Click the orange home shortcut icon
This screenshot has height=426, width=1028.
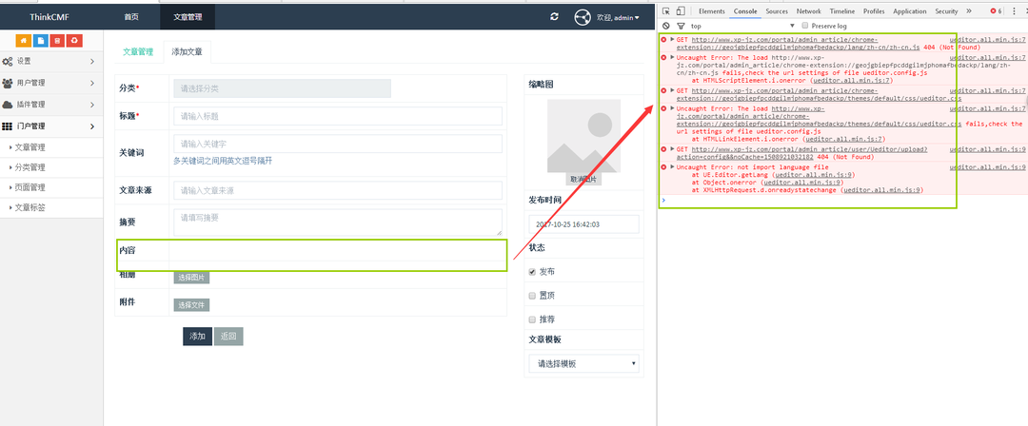[x=24, y=41]
